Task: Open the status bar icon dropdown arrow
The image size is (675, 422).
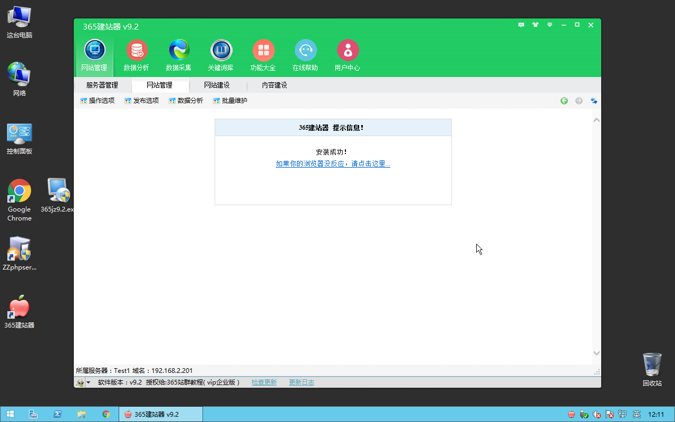Action: 88,382
